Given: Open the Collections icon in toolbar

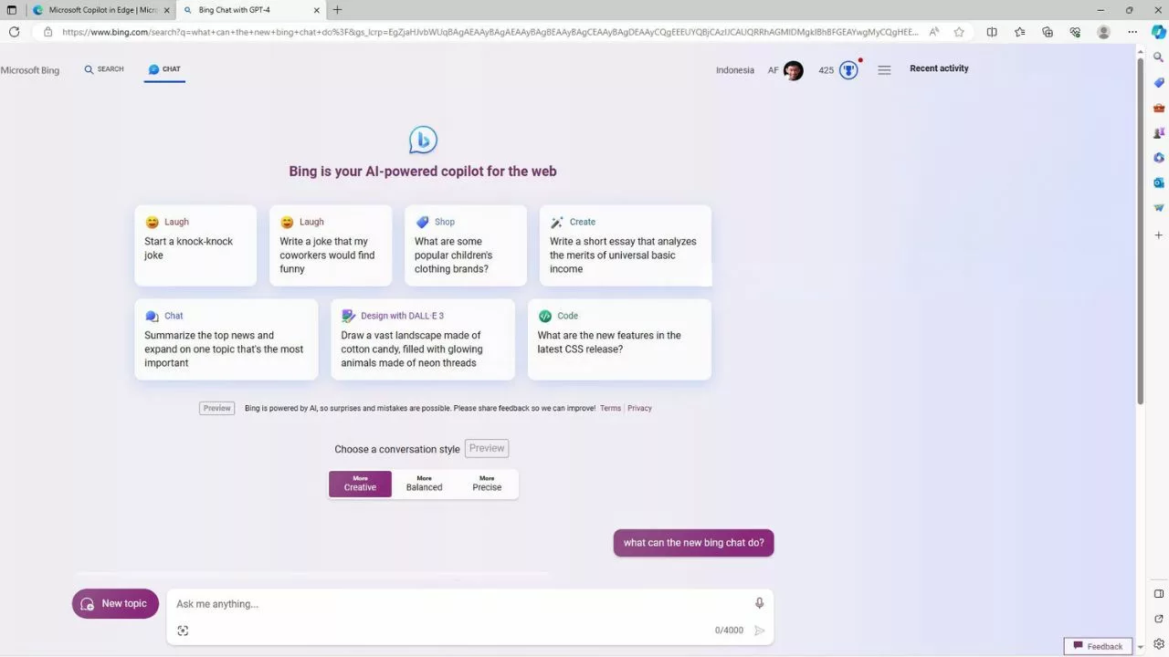Looking at the screenshot, I should [1048, 32].
